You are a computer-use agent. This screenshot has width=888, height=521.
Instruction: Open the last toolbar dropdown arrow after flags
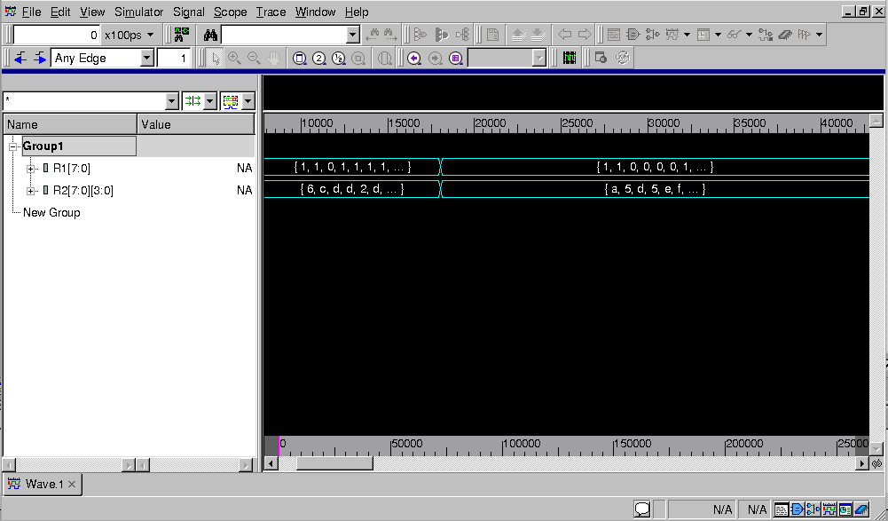pos(819,35)
